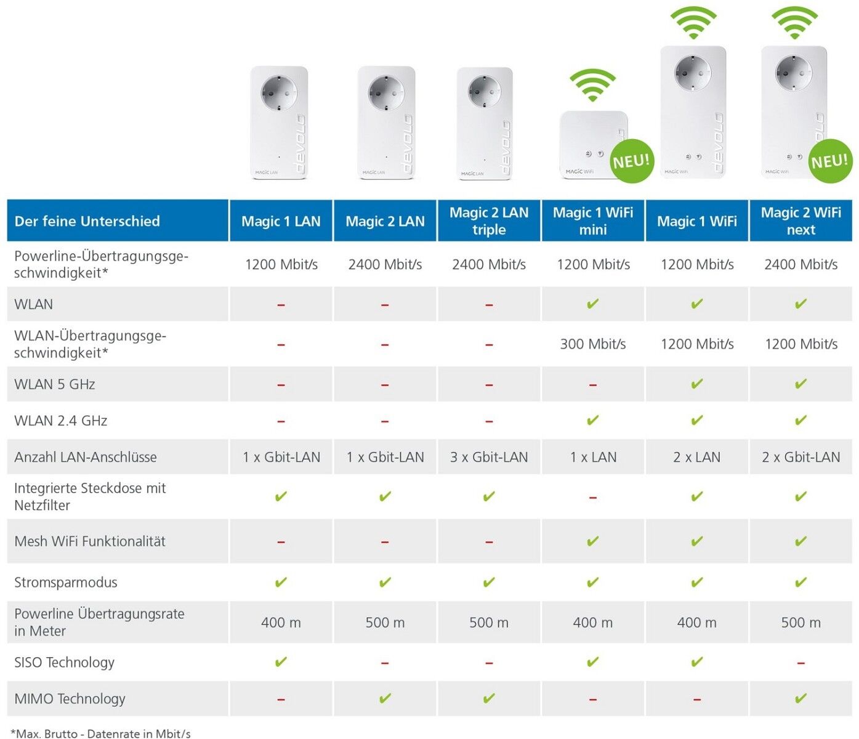Click the '300 Mbit/s' WLAN speed cell
This screenshot has width=859, height=739.
593,344
